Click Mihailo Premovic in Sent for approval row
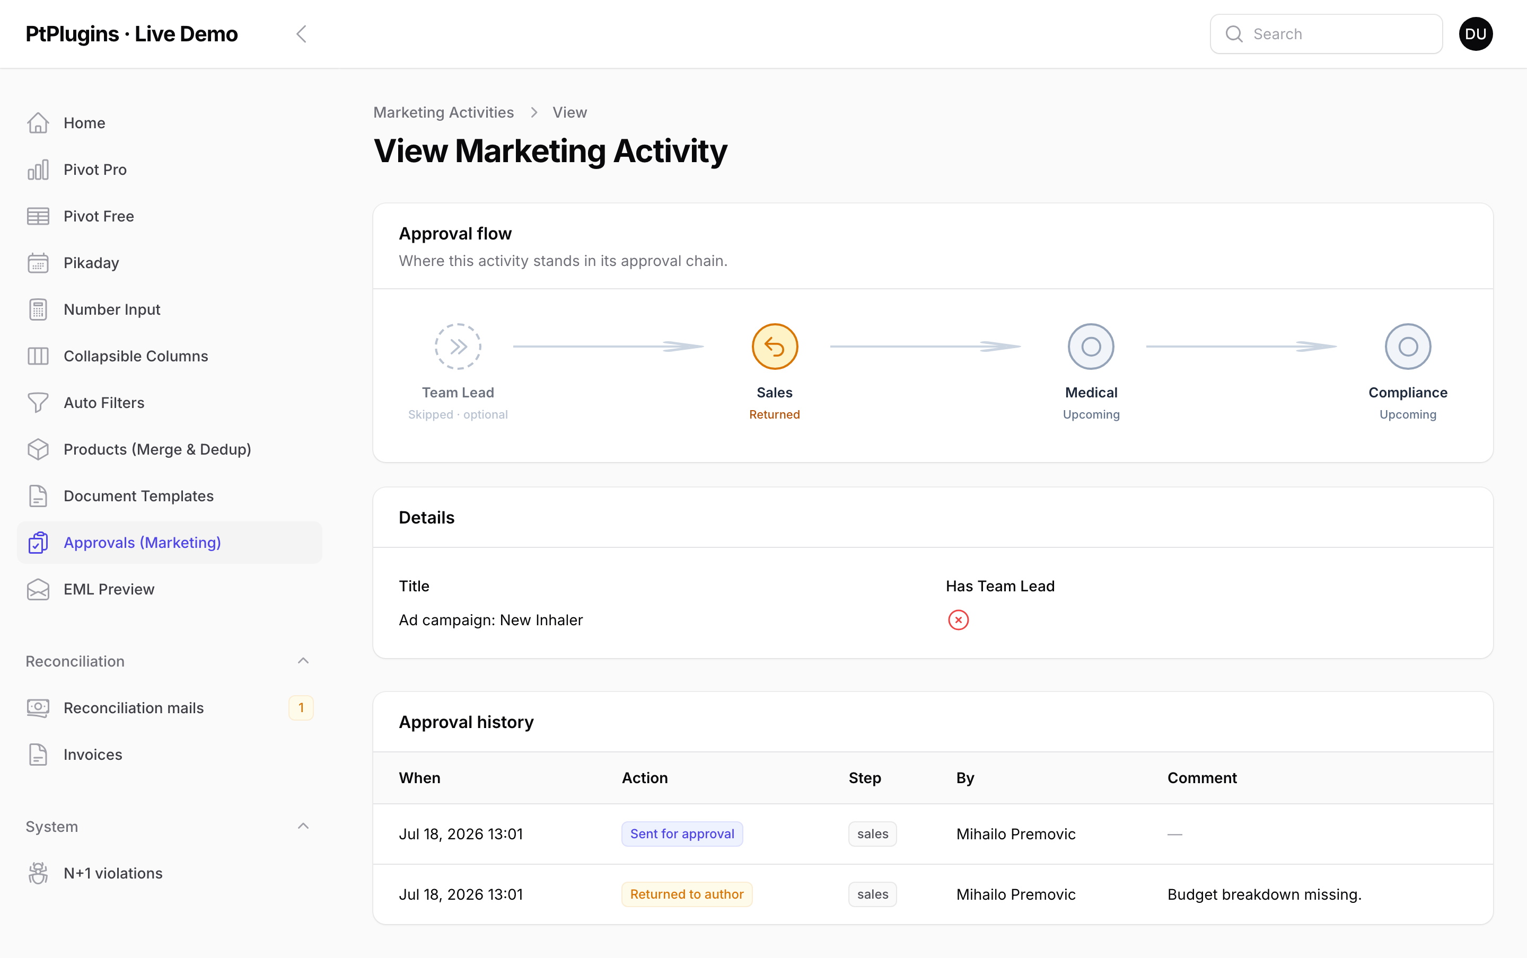The image size is (1527, 958). [x=1015, y=834]
